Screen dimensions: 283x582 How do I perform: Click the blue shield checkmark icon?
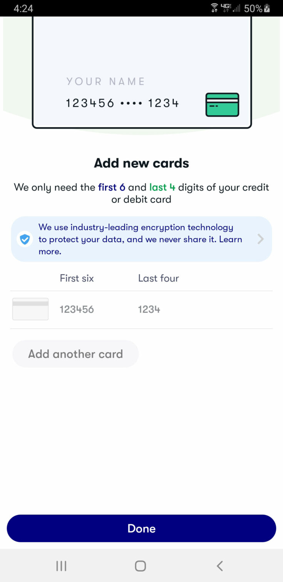[x=25, y=239]
